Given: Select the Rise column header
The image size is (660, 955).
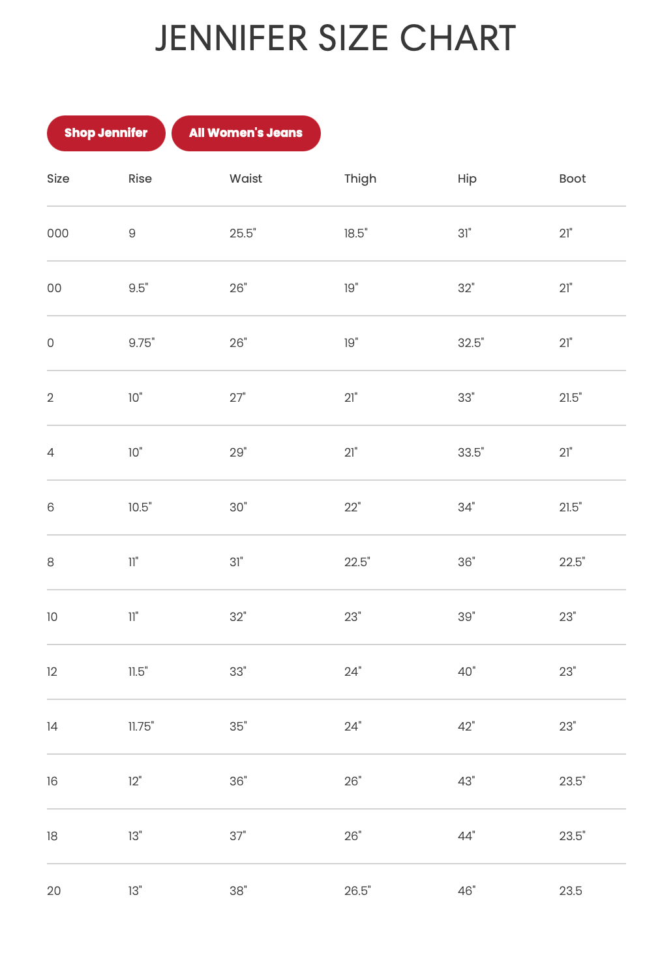Looking at the screenshot, I should 140,179.
